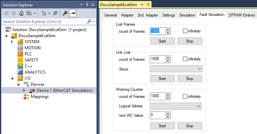Switch to the DPRAM (Online) tab

click(x=241, y=15)
